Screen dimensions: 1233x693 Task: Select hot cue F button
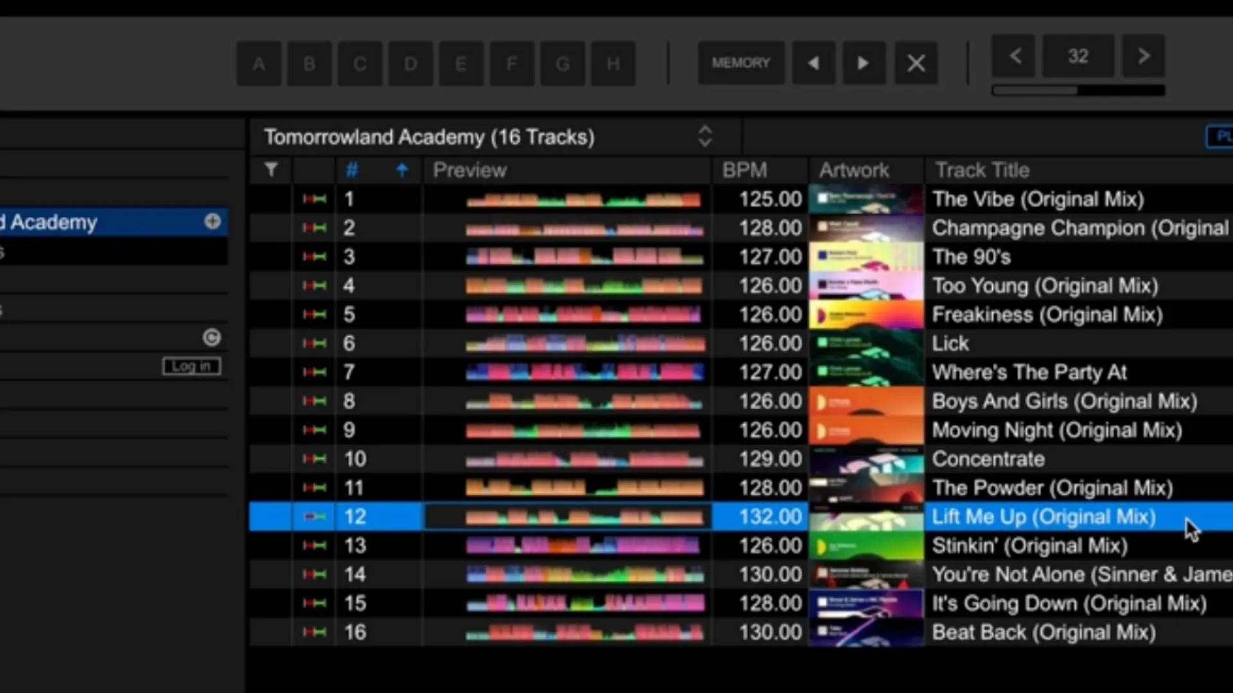(x=512, y=64)
